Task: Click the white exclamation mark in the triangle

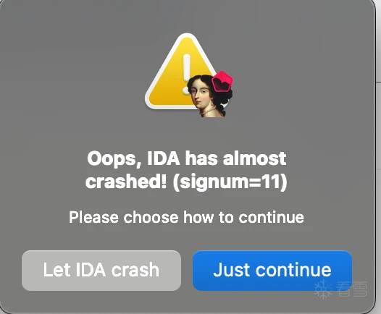Action: click(187, 74)
